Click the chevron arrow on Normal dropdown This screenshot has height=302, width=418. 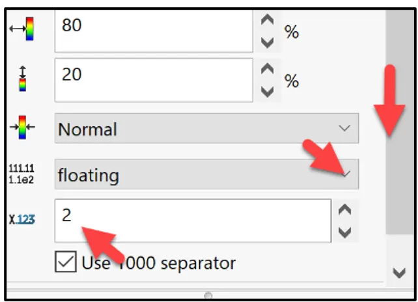coord(344,128)
